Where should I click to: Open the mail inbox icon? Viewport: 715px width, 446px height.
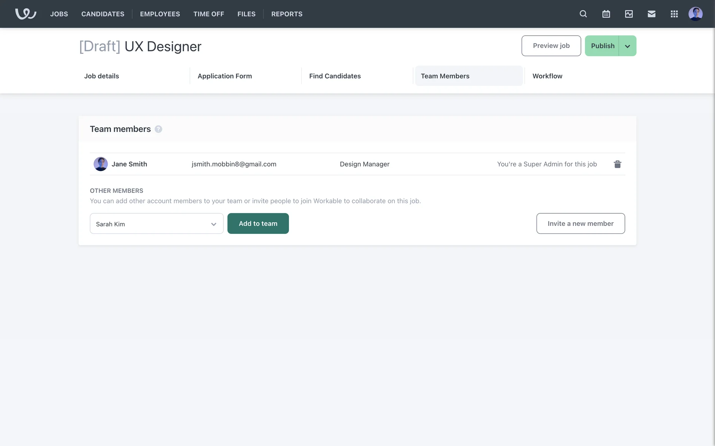(651, 14)
